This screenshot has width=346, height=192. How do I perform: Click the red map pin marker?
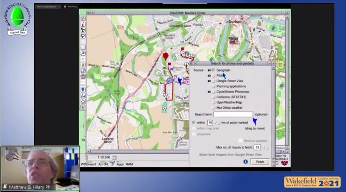point(165,56)
